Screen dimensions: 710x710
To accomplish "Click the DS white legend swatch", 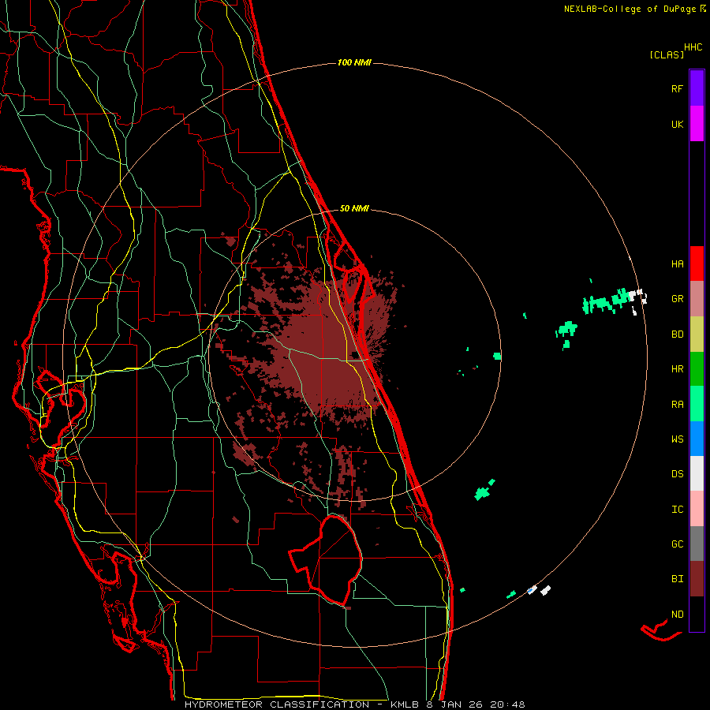I will 697,473.
